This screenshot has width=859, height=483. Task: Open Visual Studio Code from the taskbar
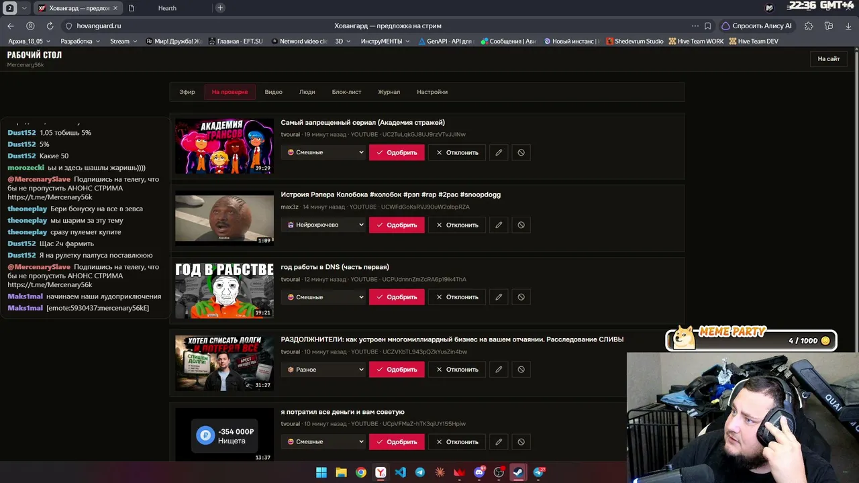(x=400, y=472)
